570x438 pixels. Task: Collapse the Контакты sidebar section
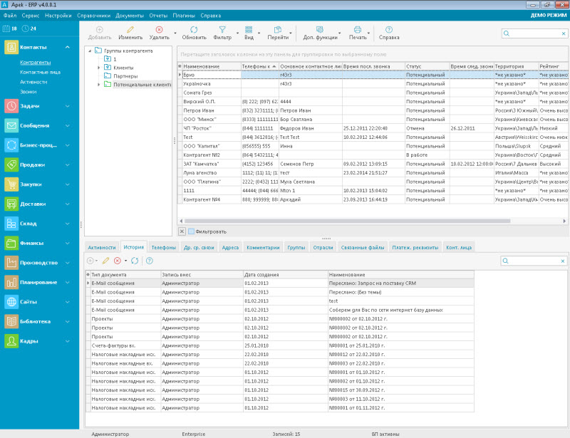coord(68,47)
